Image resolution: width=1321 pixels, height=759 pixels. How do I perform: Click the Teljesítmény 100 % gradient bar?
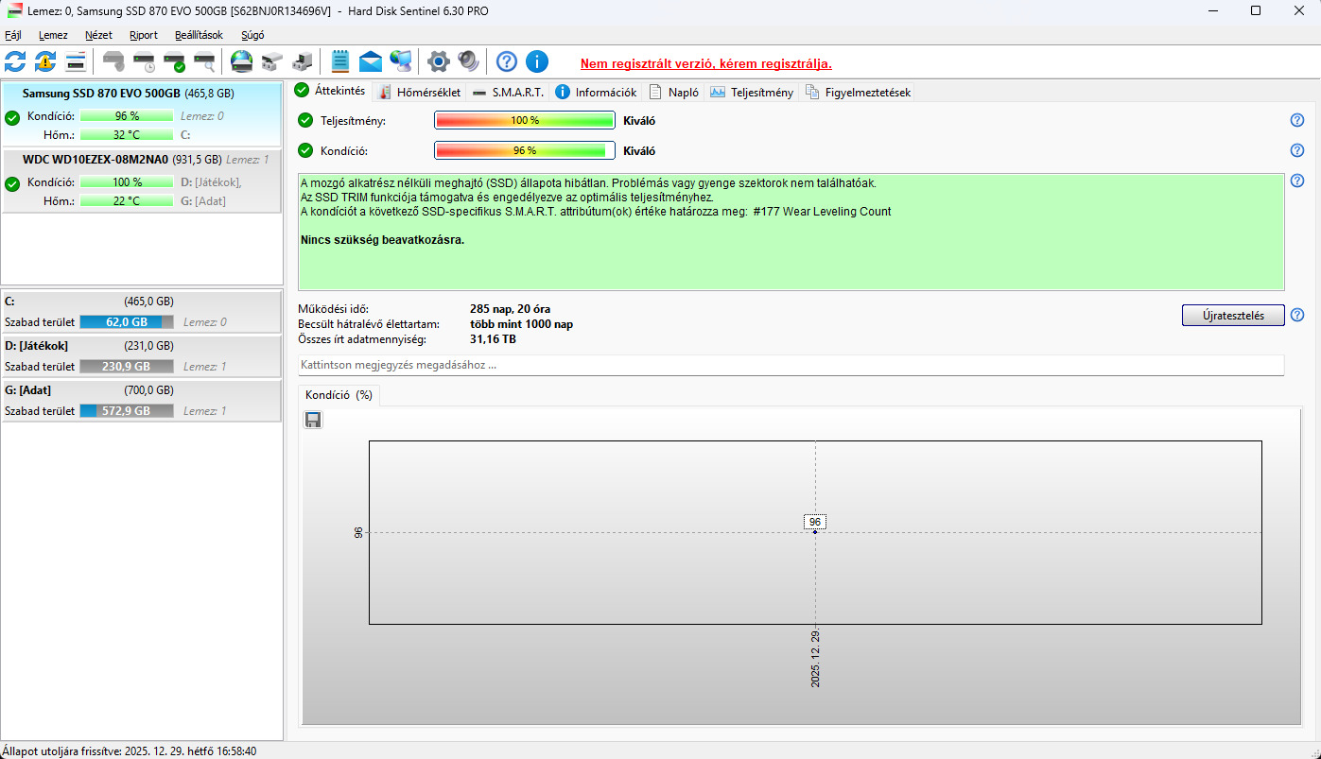525,120
